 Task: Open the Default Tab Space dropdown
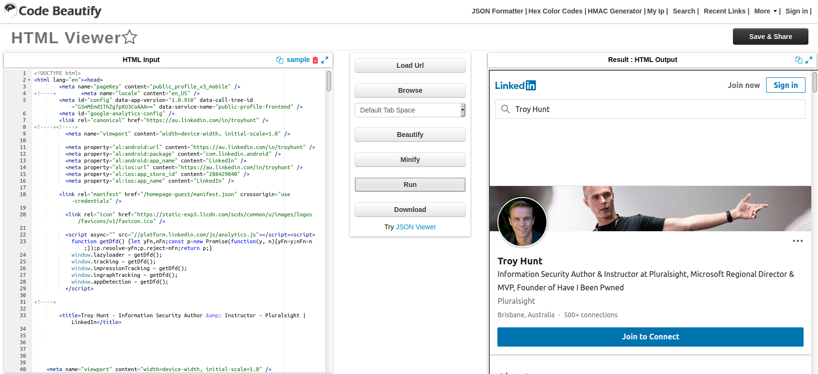(x=410, y=110)
